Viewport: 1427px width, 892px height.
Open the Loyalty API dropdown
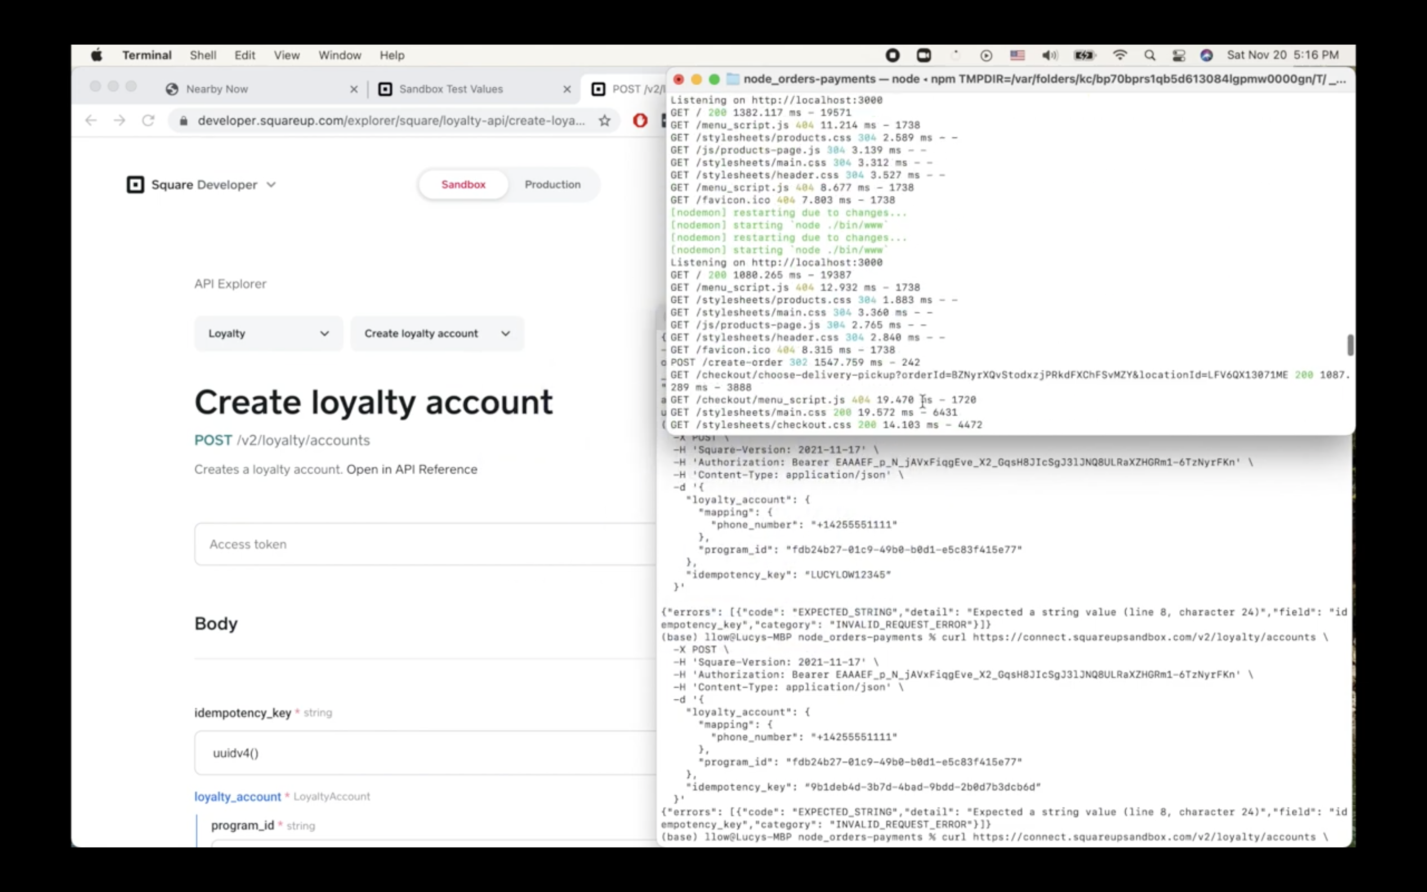point(268,334)
